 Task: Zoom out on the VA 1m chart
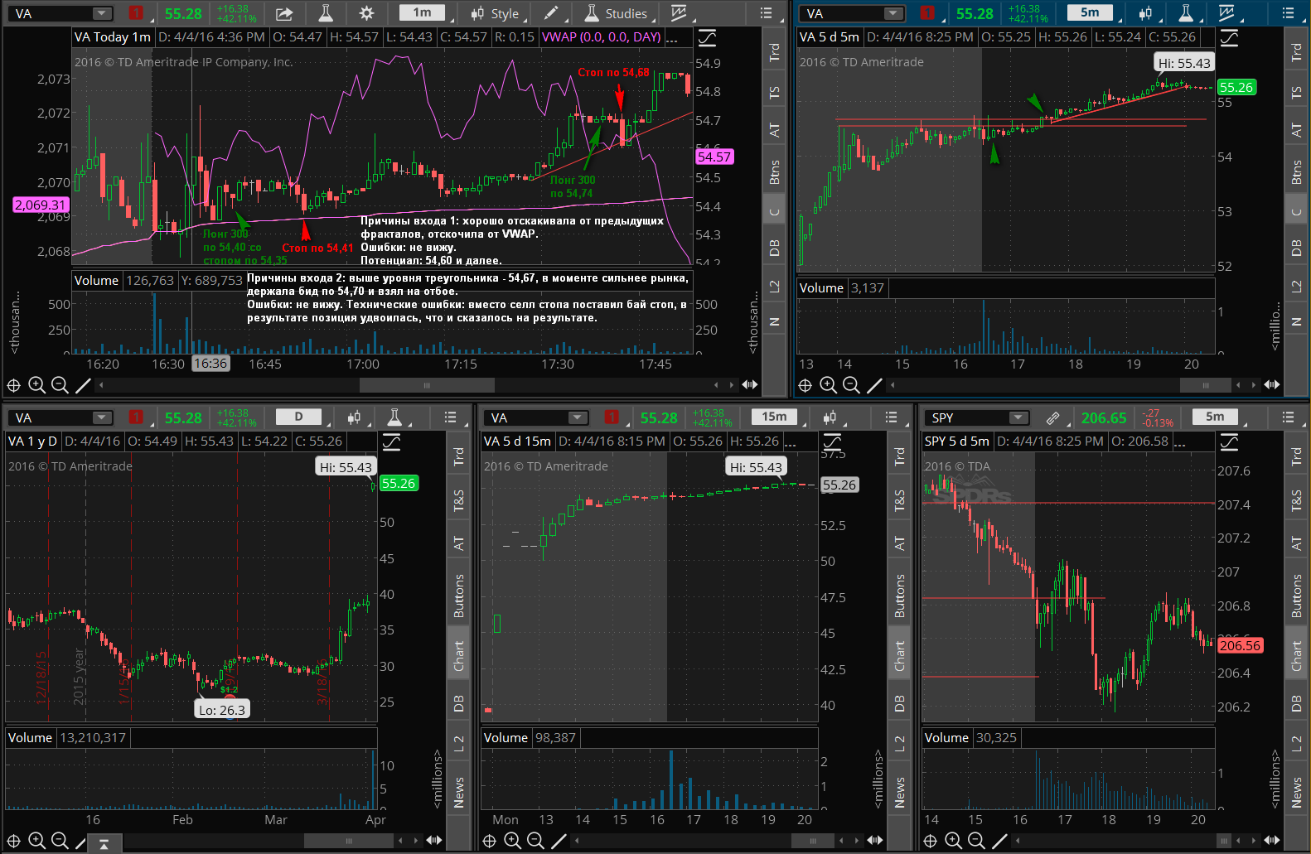point(60,385)
